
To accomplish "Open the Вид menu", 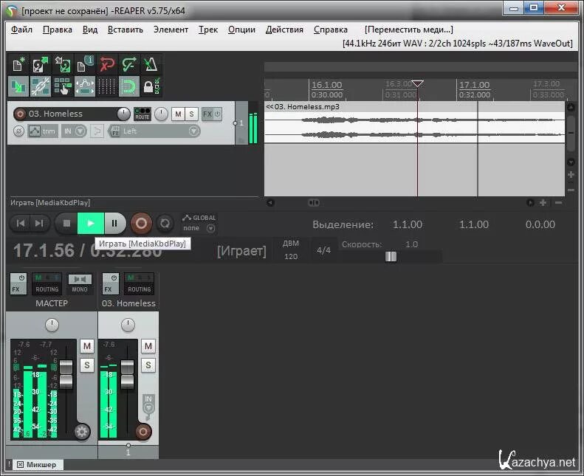I will [x=90, y=30].
